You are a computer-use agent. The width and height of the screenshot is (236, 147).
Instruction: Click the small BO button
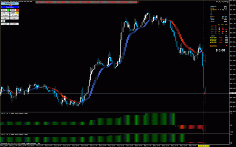tap(3, 21)
